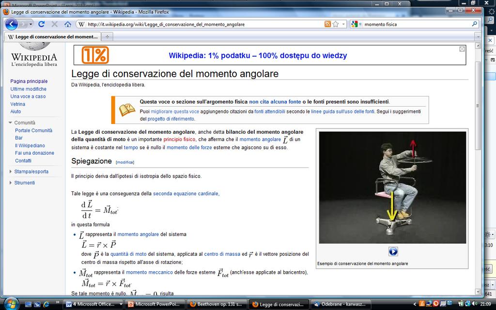Open the 'fonti attendibili' link
This screenshot has height=310, width=496.
[x=270, y=111]
